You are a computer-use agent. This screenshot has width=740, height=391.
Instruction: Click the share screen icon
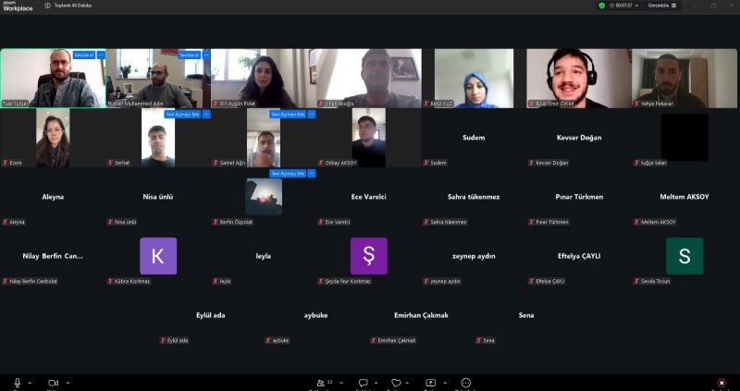[x=430, y=382]
